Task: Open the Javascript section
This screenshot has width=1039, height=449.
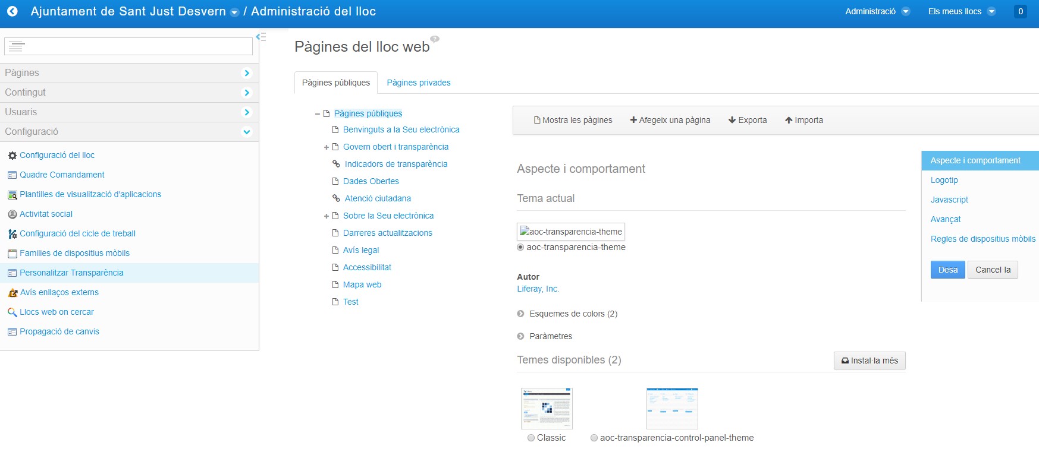Action: tap(949, 200)
